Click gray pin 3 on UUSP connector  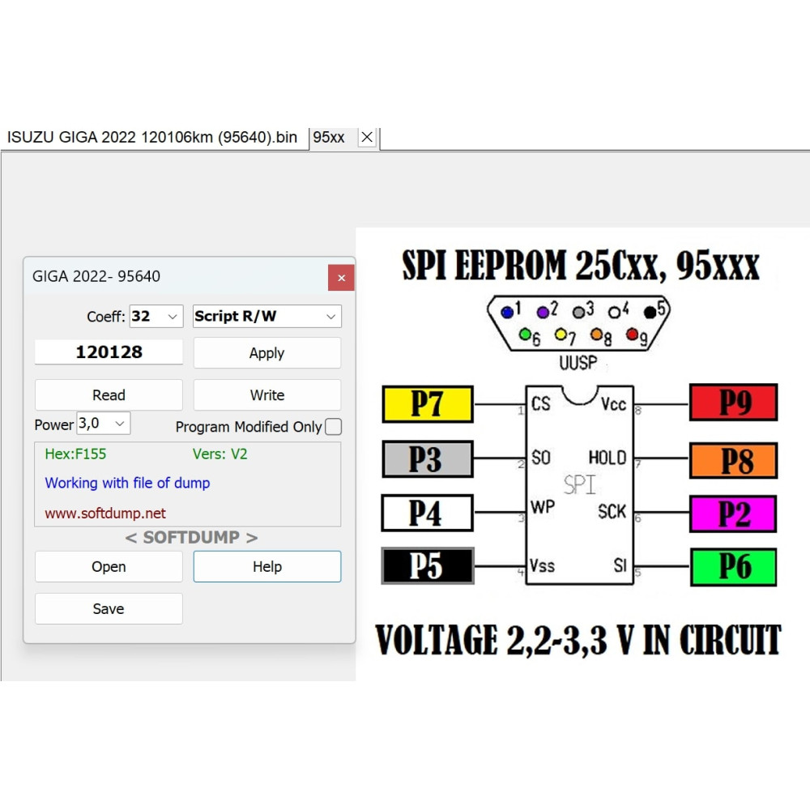[x=578, y=312]
